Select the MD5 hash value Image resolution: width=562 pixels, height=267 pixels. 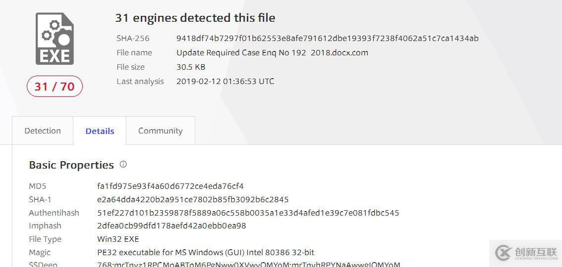pyautogui.click(x=170, y=186)
